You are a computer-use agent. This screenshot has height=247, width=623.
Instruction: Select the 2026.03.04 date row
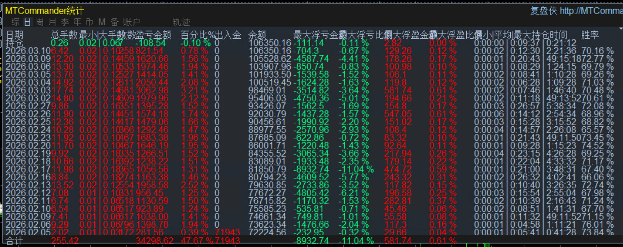28,82
